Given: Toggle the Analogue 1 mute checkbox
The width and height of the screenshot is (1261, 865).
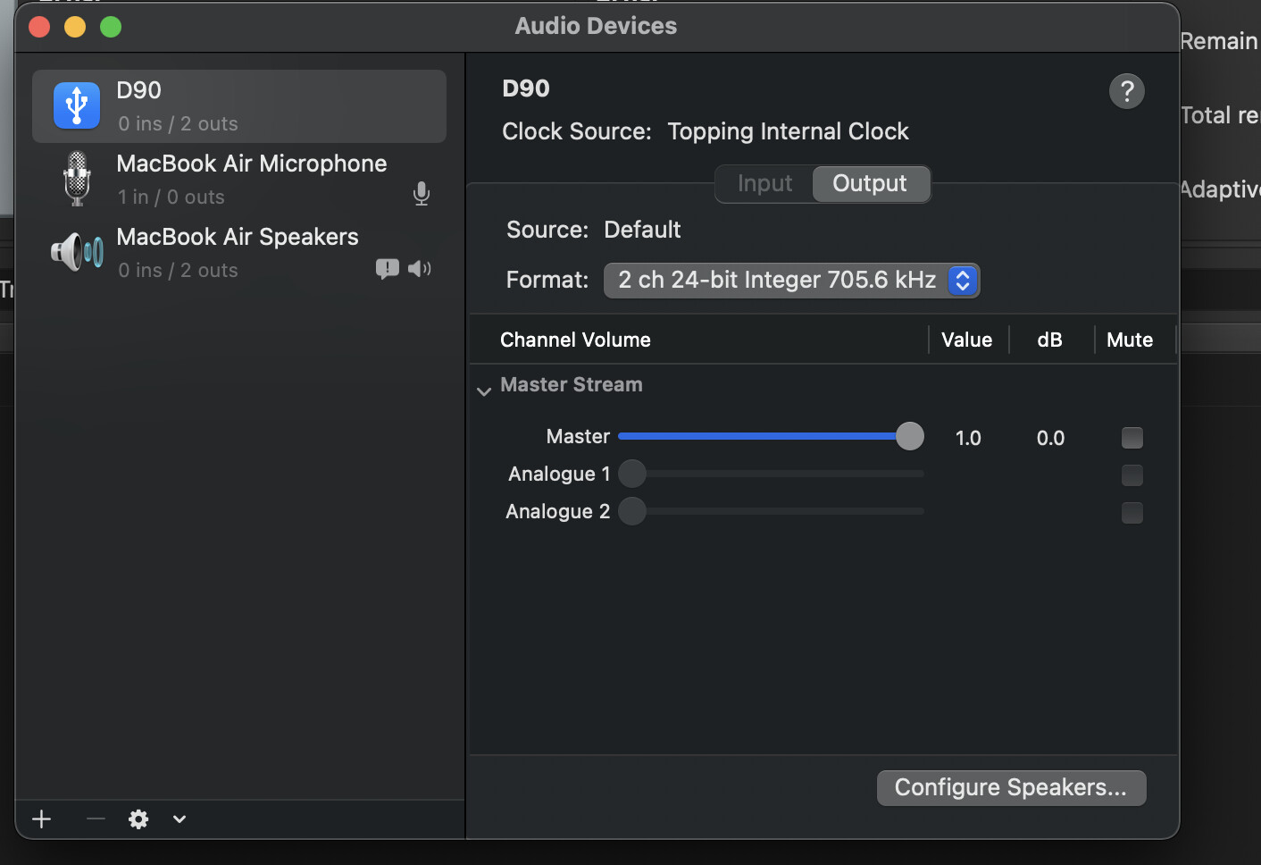Looking at the screenshot, I should 1132,475.
